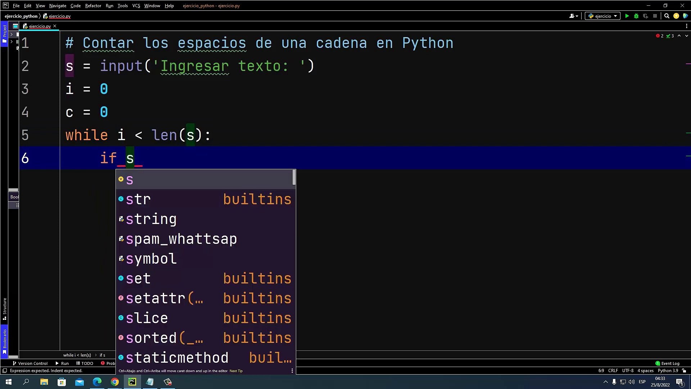Open Python 3.9 interpreter selector
The image size is (691, 389).
668,371
